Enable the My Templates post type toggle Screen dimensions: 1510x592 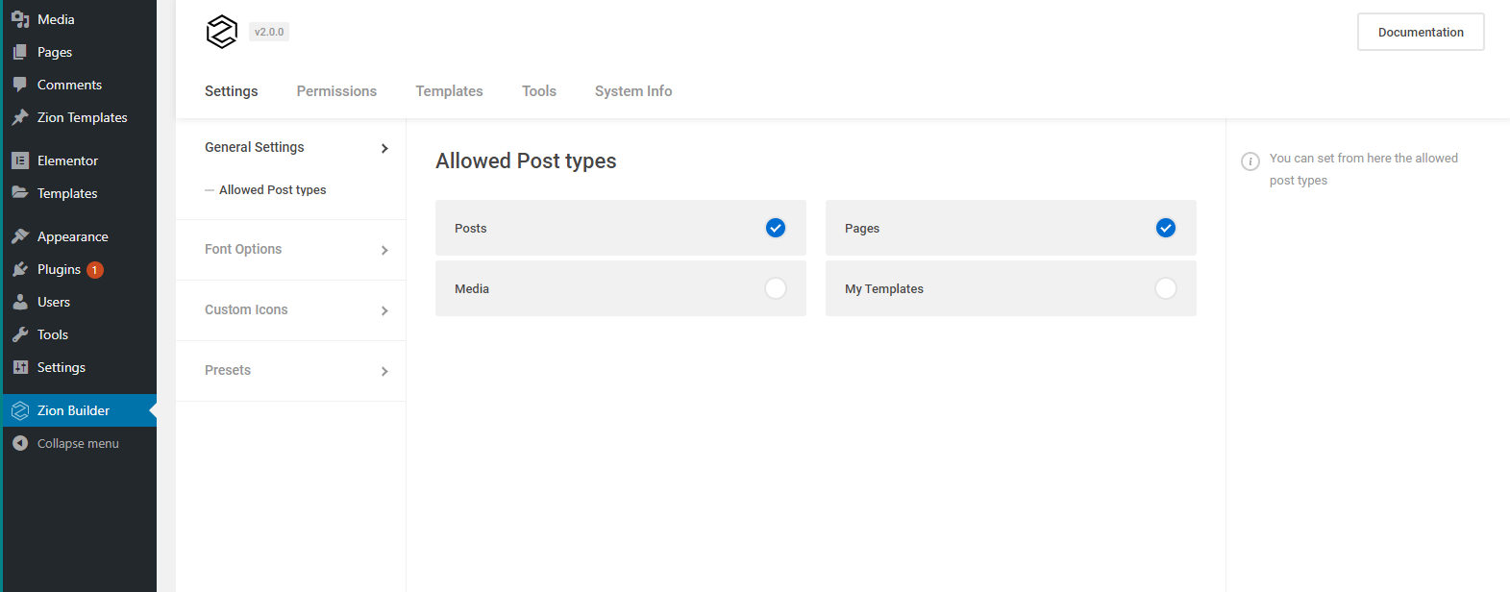point(1166,288)
